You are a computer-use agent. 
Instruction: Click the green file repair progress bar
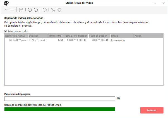(x=60, y=109)
